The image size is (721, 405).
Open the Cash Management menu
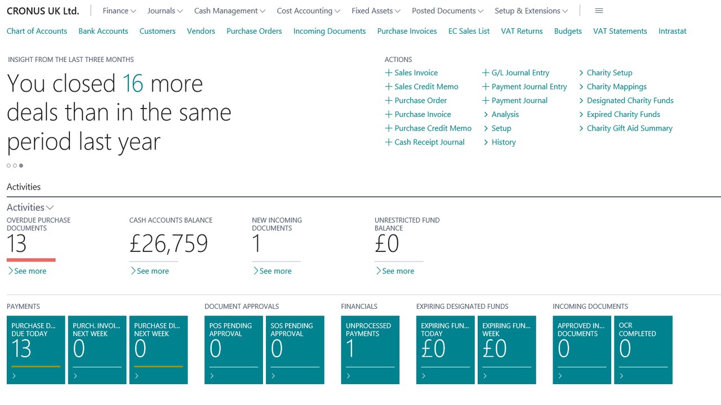230,11
